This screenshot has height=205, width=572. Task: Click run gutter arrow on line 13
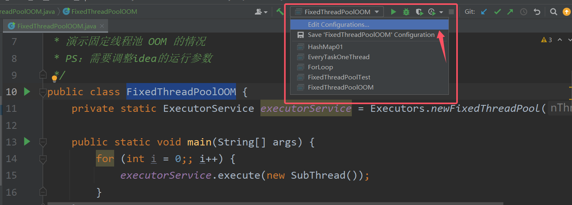pyautogui.click(x=27, y=142)
